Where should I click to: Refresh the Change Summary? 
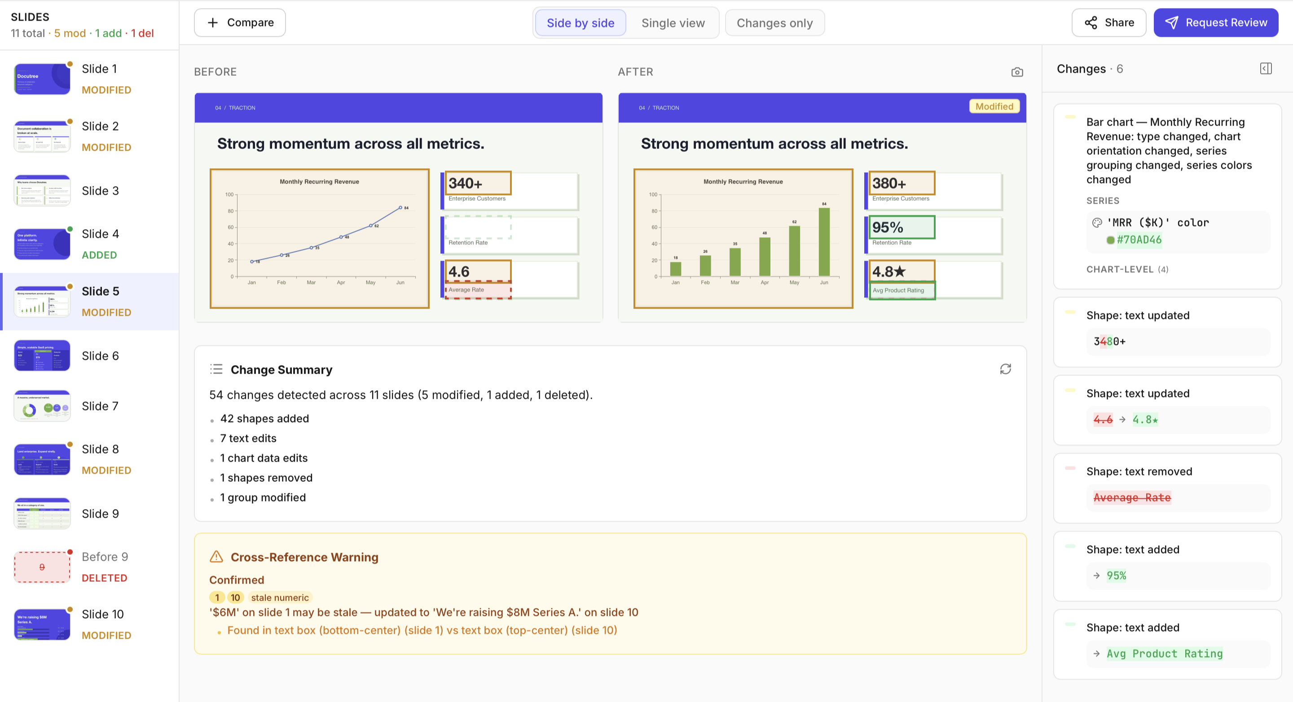(x=1005, y=370)
